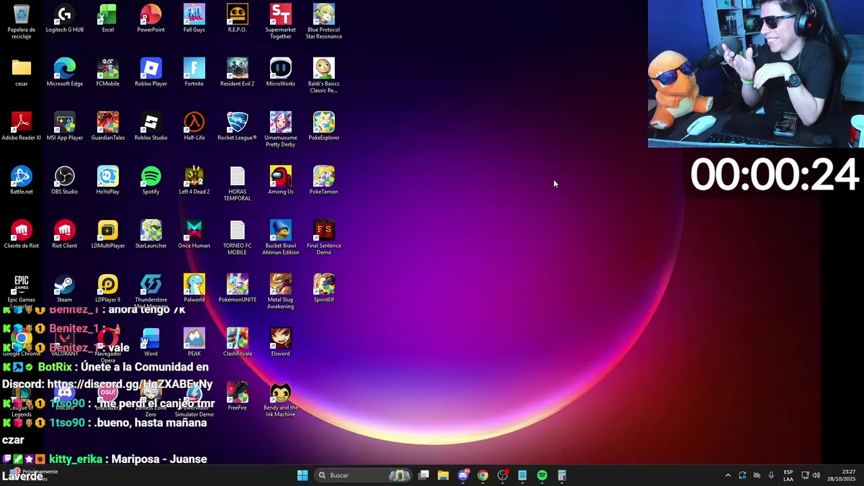Open volume control in system tray
This screenshot has width=864, height=486.
tap(816, 475)
